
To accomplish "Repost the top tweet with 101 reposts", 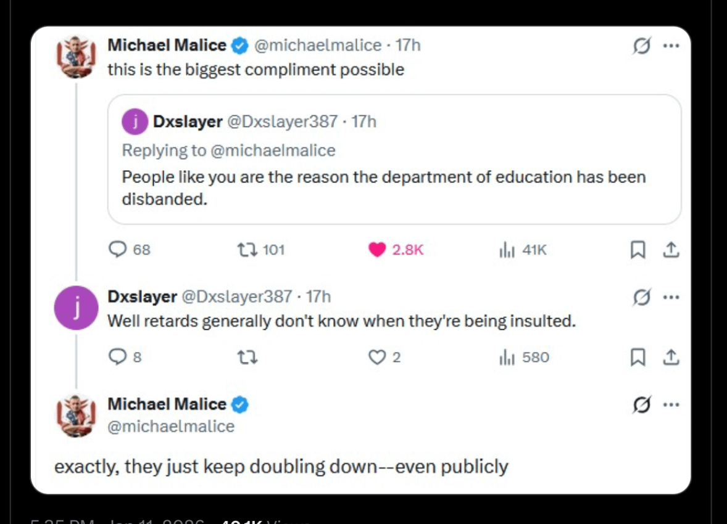I will click(x=246, y=249).
